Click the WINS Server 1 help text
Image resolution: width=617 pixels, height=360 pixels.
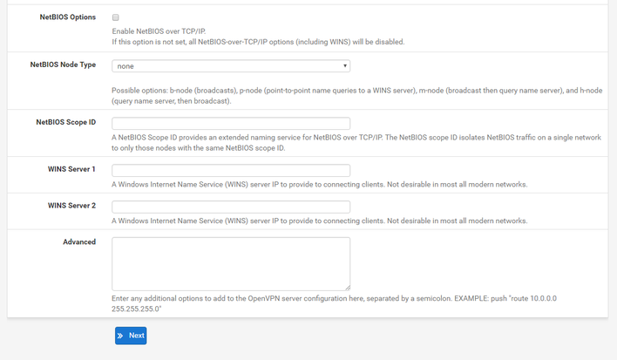[320, 184]
